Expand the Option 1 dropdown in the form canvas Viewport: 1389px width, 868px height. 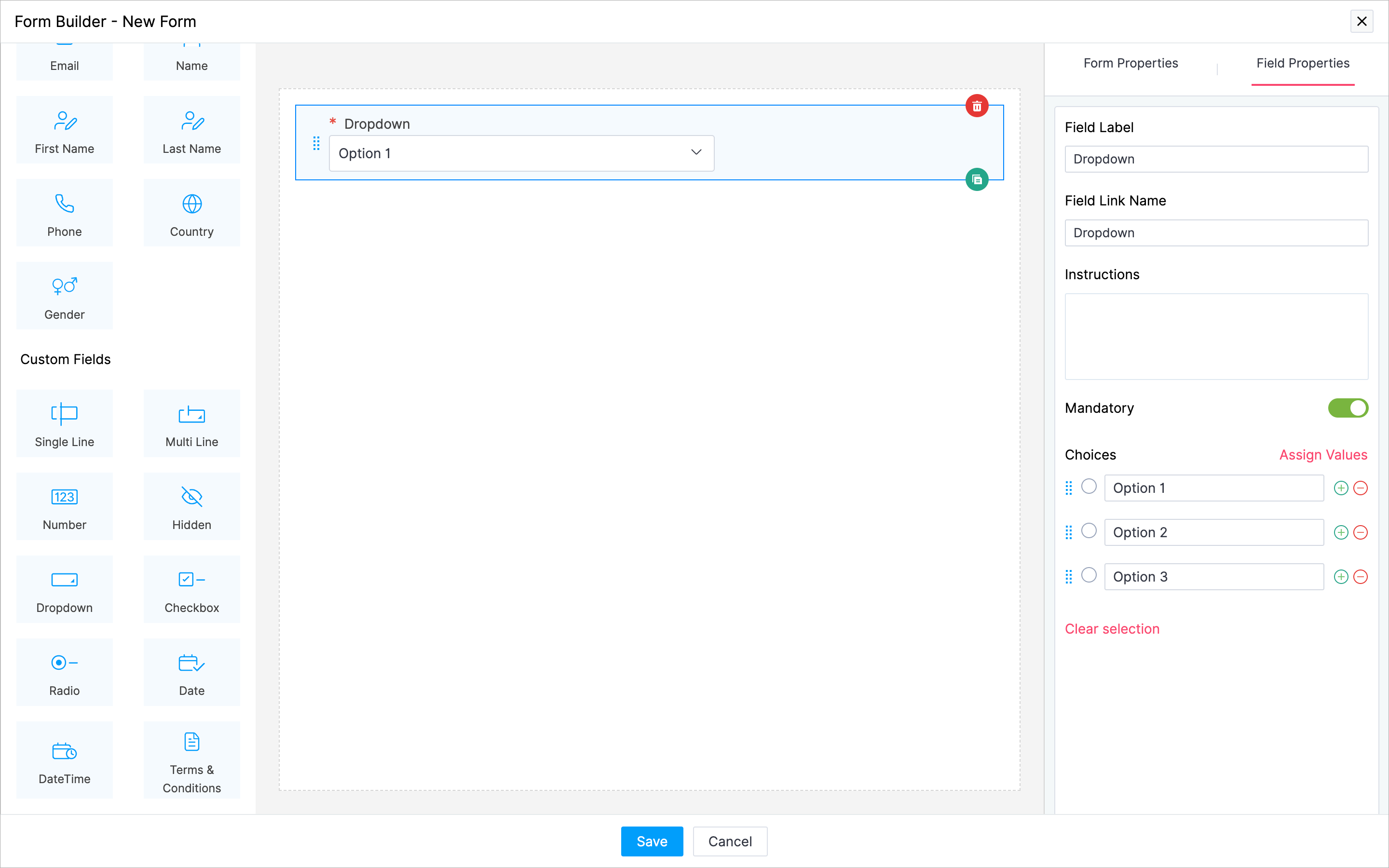(x=521, y=153)
